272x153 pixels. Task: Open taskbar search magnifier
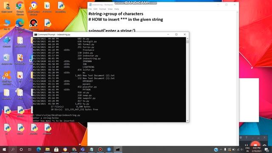tap(13, 149)
